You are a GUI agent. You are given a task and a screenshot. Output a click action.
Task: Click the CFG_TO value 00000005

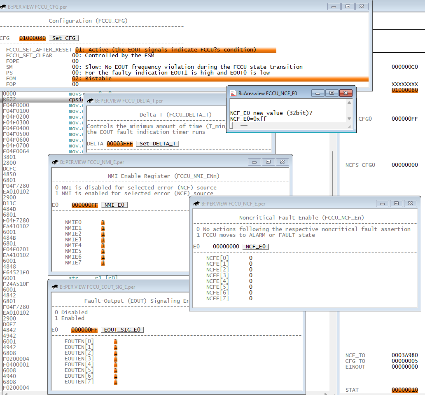[405, 361]
